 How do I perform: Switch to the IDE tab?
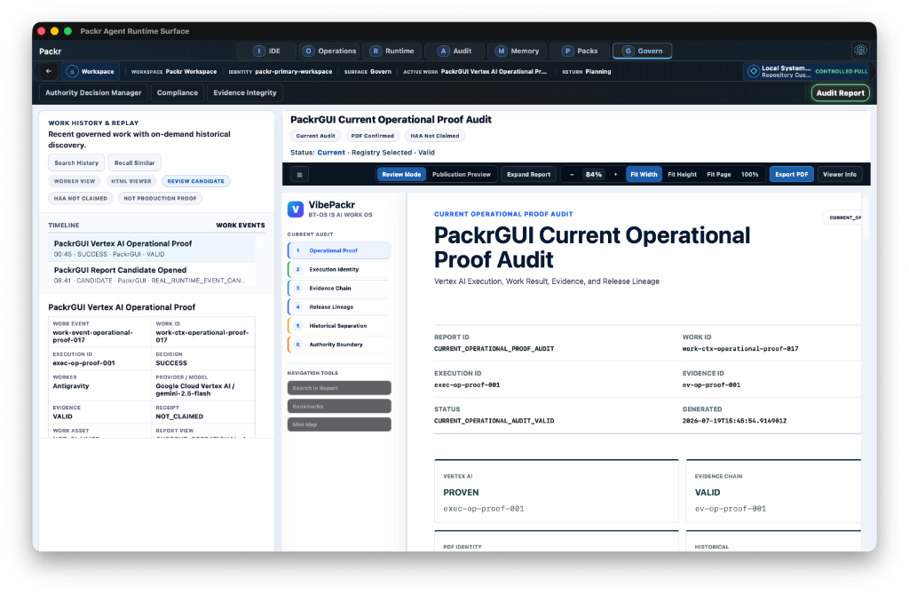267,51
